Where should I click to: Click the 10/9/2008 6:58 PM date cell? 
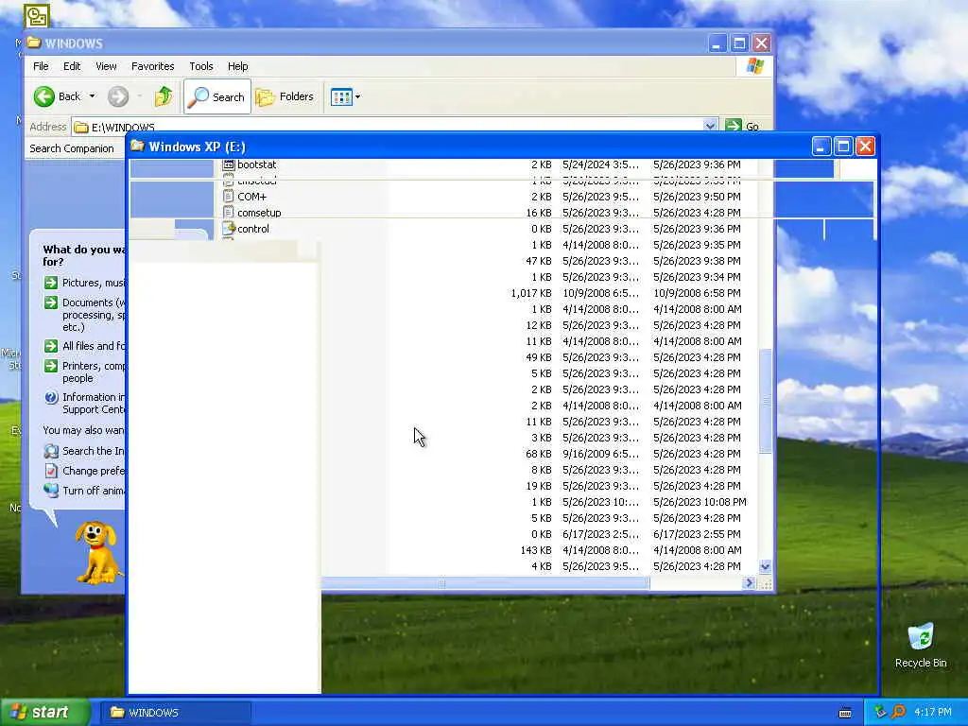coord(697,293)
